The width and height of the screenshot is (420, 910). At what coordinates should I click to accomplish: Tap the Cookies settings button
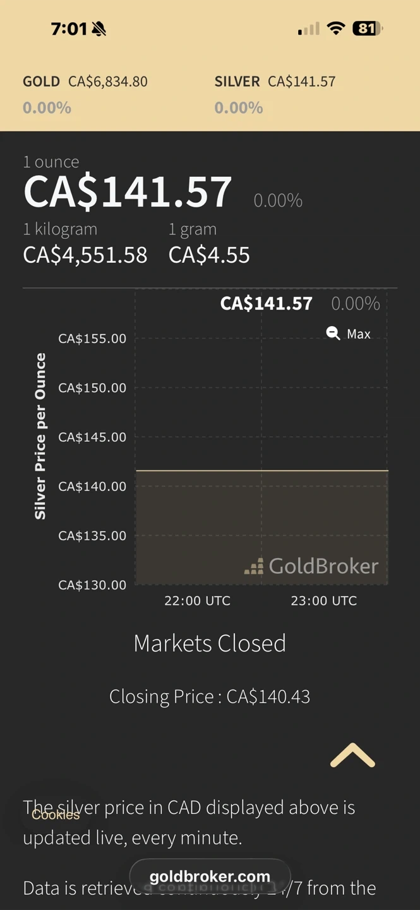click(56, 815)
